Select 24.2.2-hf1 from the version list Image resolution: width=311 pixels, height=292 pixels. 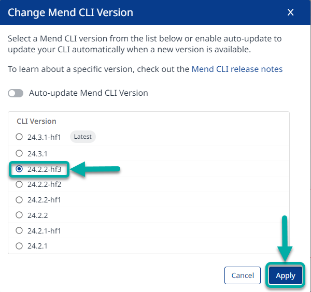coord(19,200)
